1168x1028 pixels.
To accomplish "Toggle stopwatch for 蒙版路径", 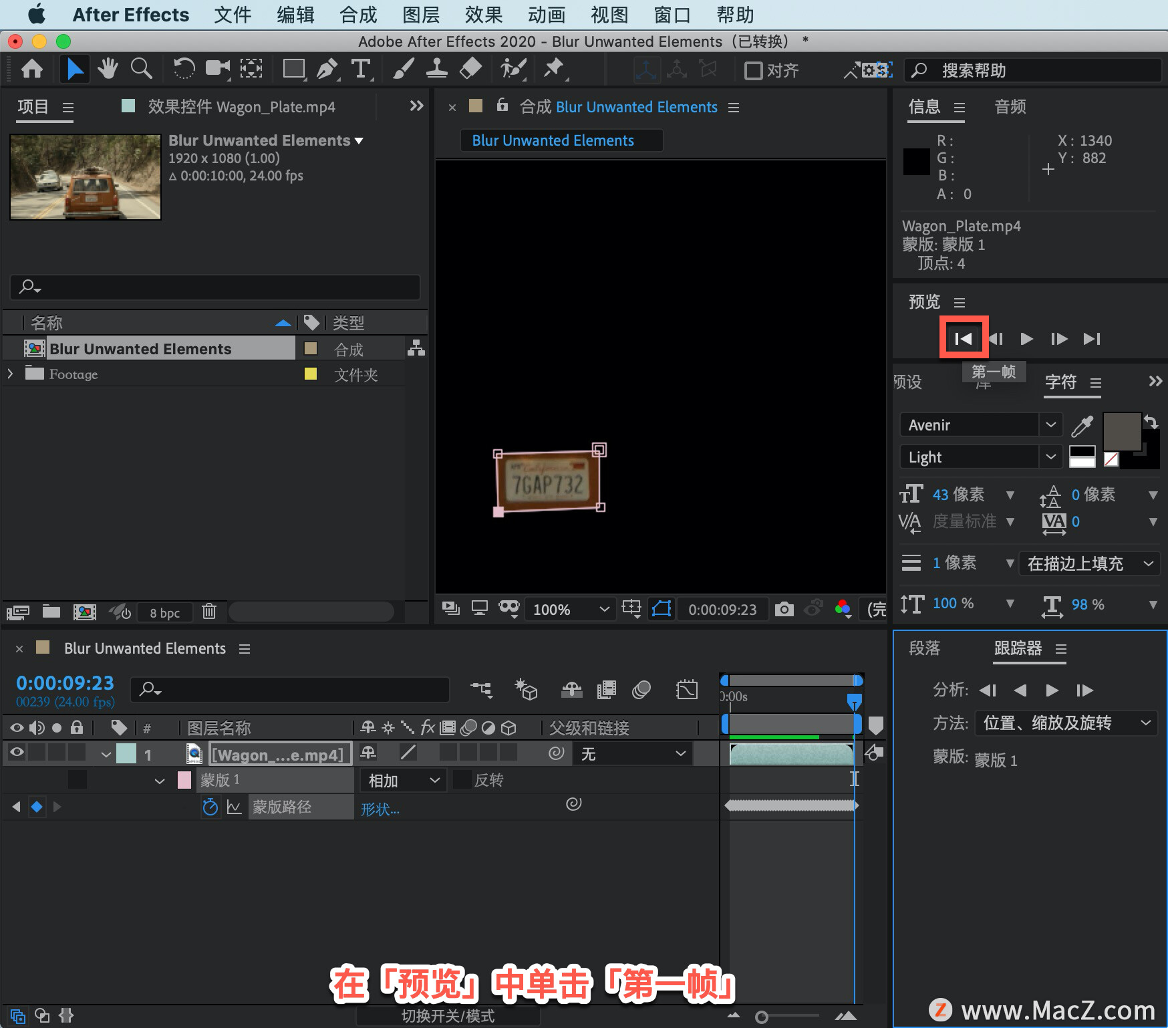I will point(210,807).
